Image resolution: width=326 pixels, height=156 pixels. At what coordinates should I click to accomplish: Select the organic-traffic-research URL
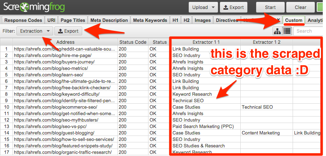pos(63,152)
